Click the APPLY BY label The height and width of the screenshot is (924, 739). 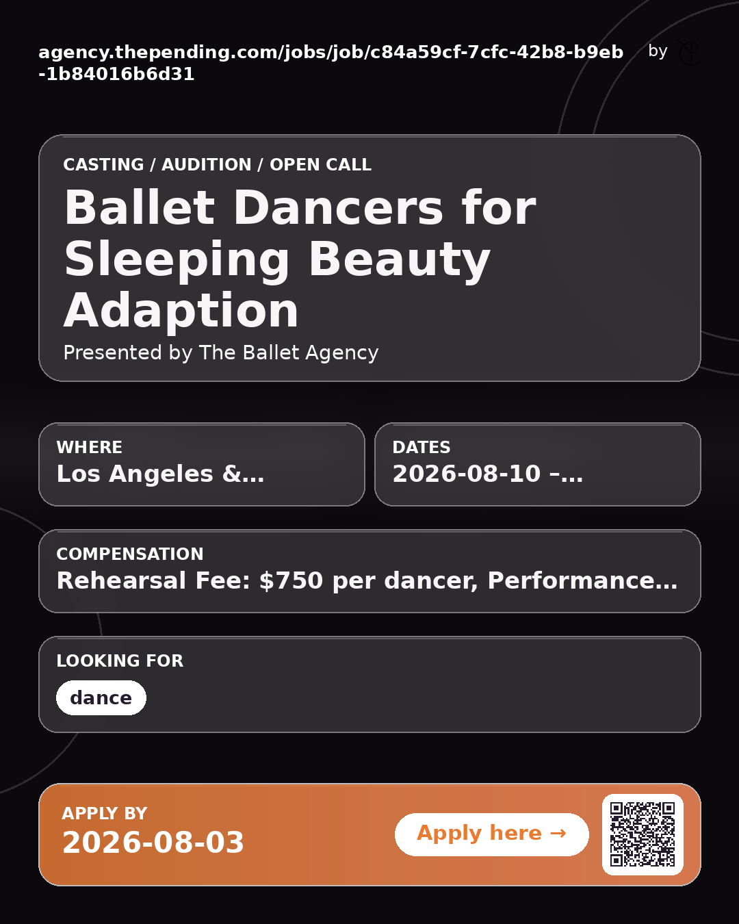105,814
